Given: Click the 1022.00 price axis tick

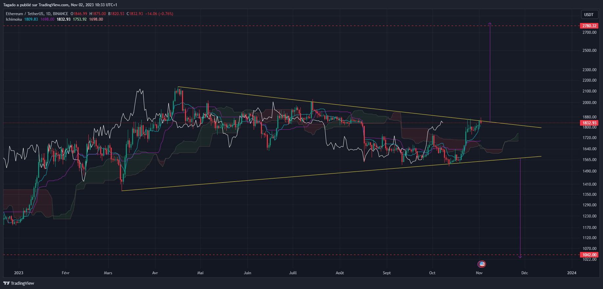Looking at the screenshot, I should coord(590,259).
